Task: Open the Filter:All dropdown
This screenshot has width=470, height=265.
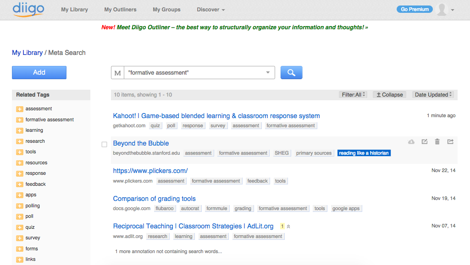Action: 353,95
